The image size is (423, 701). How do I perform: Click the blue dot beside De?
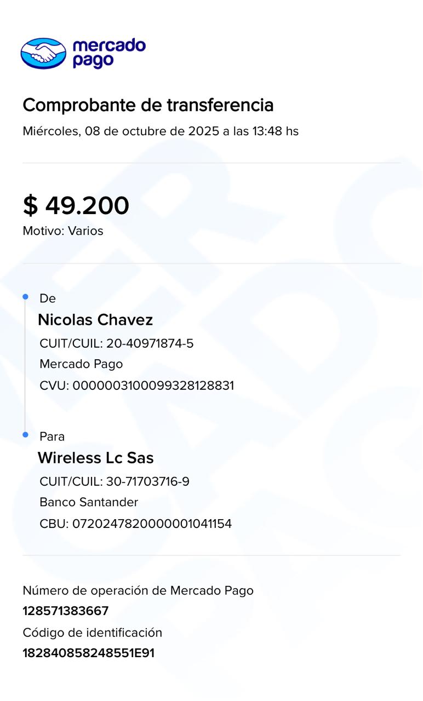coord(25,297)
